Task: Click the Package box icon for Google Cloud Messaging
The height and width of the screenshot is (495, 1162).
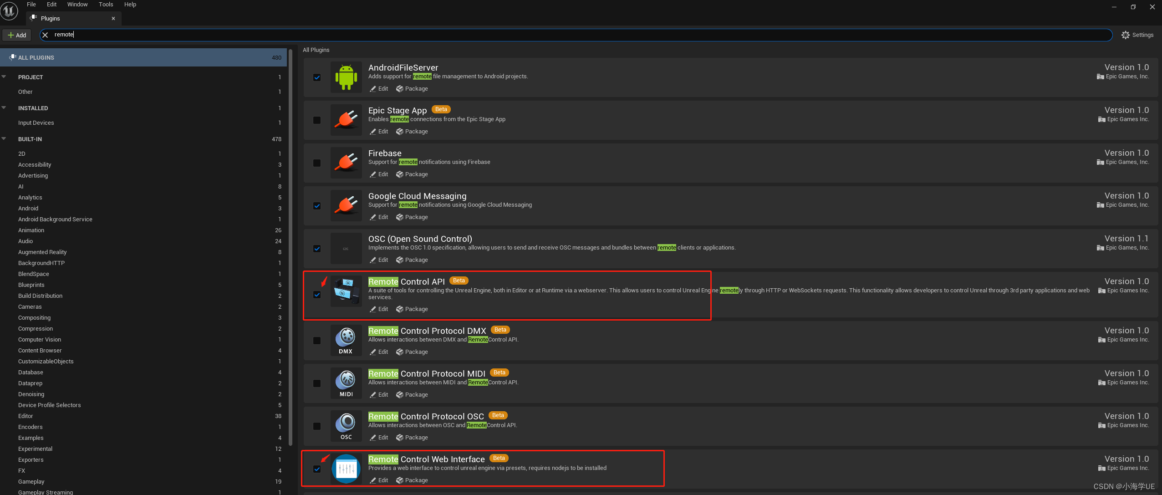Action: (x=399, y=217)
